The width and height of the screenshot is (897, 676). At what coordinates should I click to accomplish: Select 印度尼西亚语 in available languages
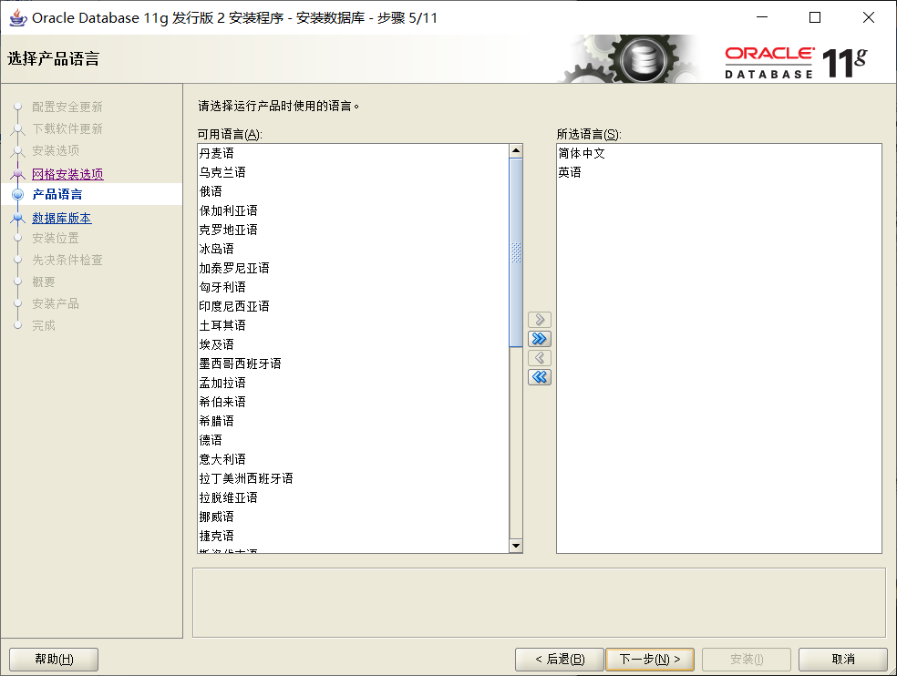click(x=353, y=306)
